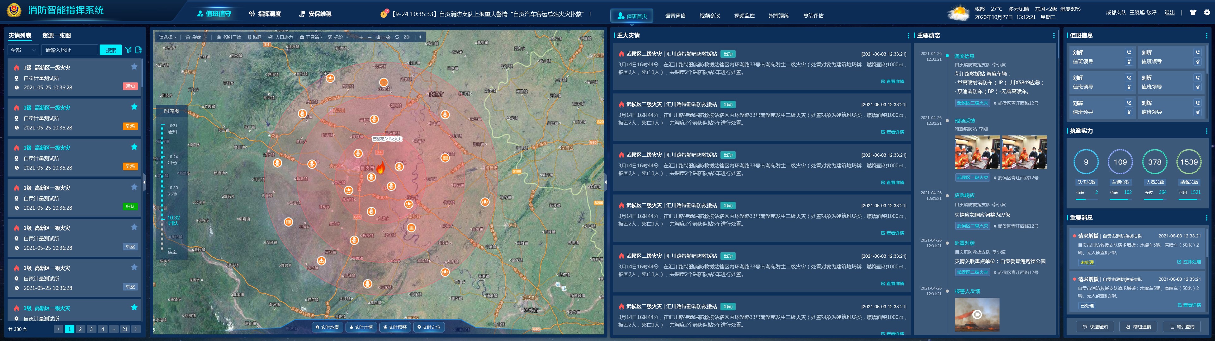Click the map refresh rotate icon
The height and width of the screenshot is (341, 1215).
point(397,37)
